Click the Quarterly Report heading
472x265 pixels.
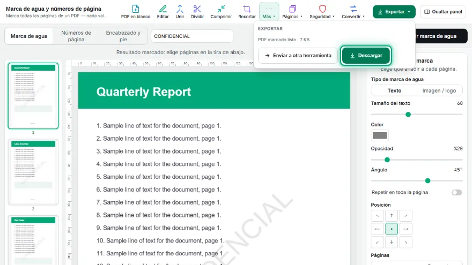144,92
